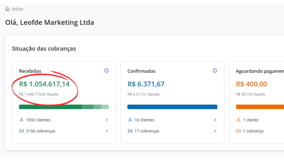Screen dimensions: 284x160
Task: Go to Início breadcrumb link
Action: click(x=17, y=9)
